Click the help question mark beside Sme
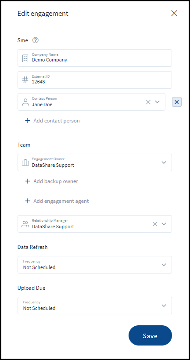The height and width of the screenshot is (360, 190). 36,40
